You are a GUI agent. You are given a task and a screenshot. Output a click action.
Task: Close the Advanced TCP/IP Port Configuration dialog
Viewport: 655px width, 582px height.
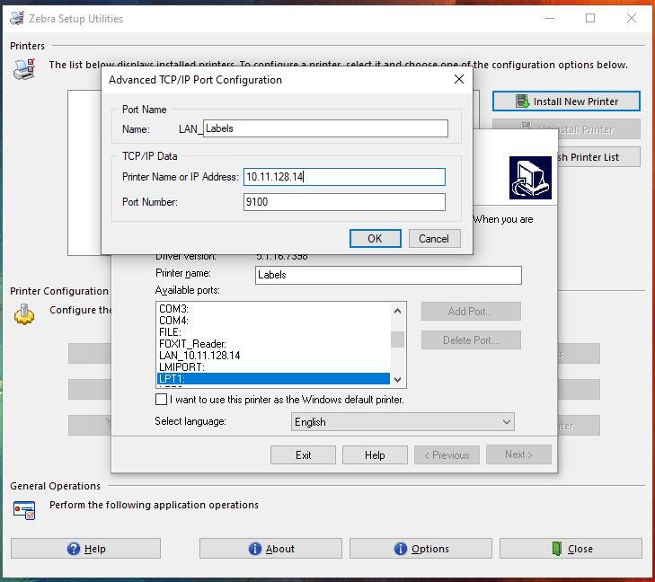point(458,79)
